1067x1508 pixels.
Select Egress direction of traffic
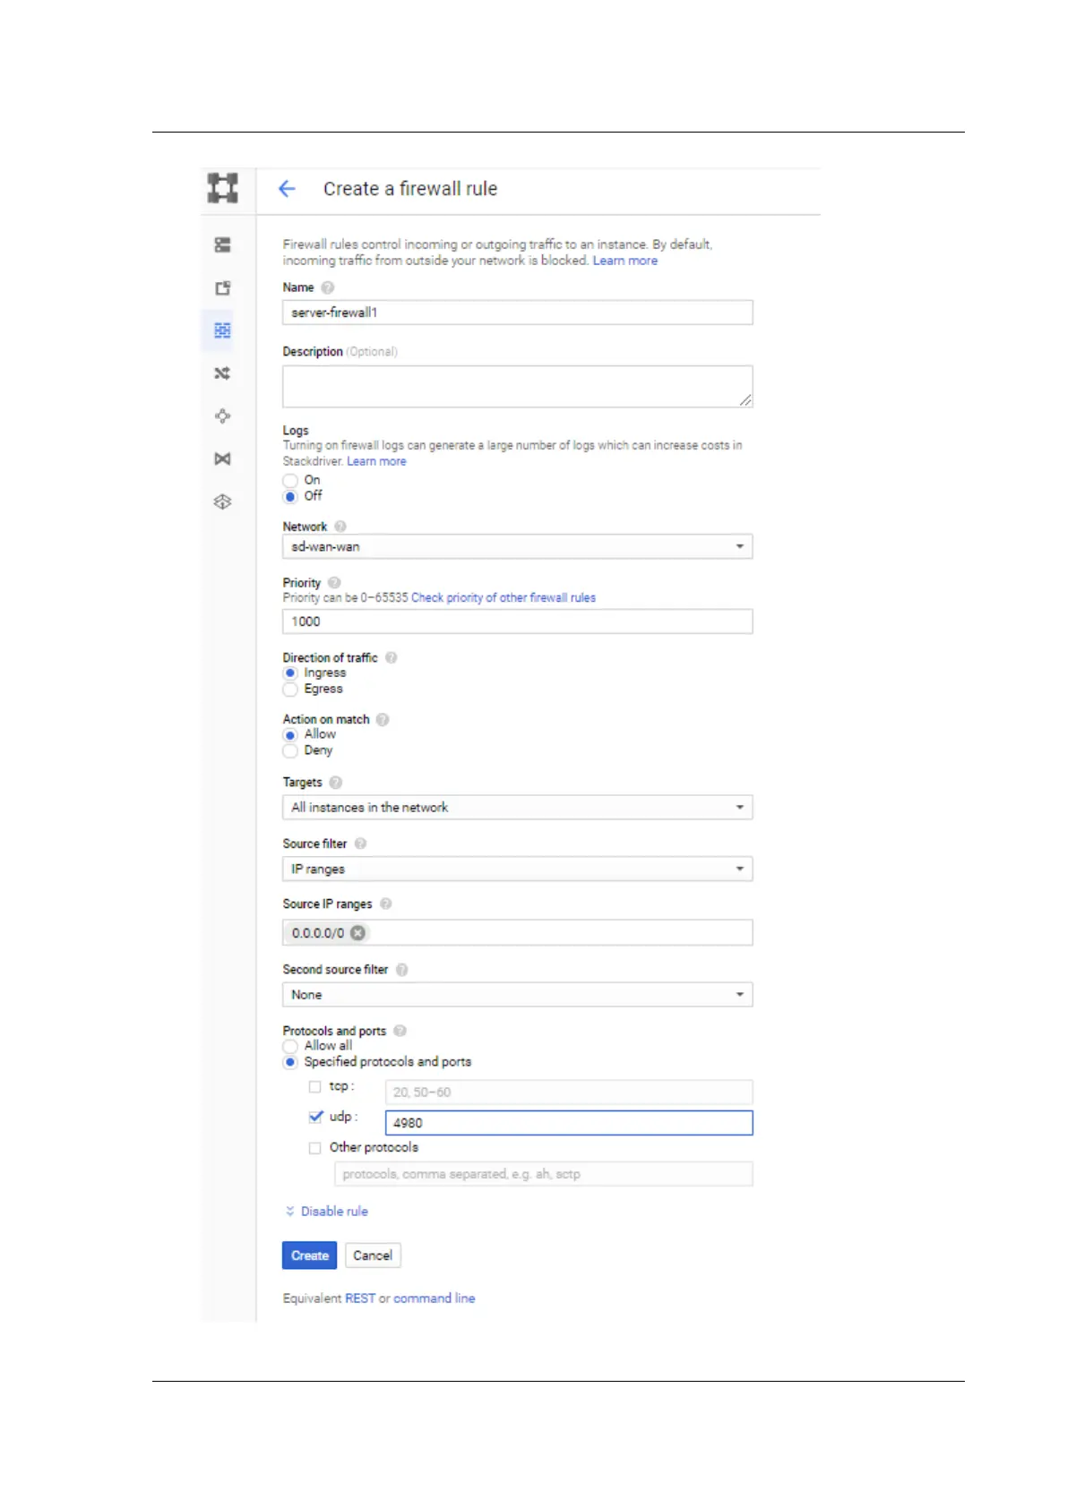290,690
